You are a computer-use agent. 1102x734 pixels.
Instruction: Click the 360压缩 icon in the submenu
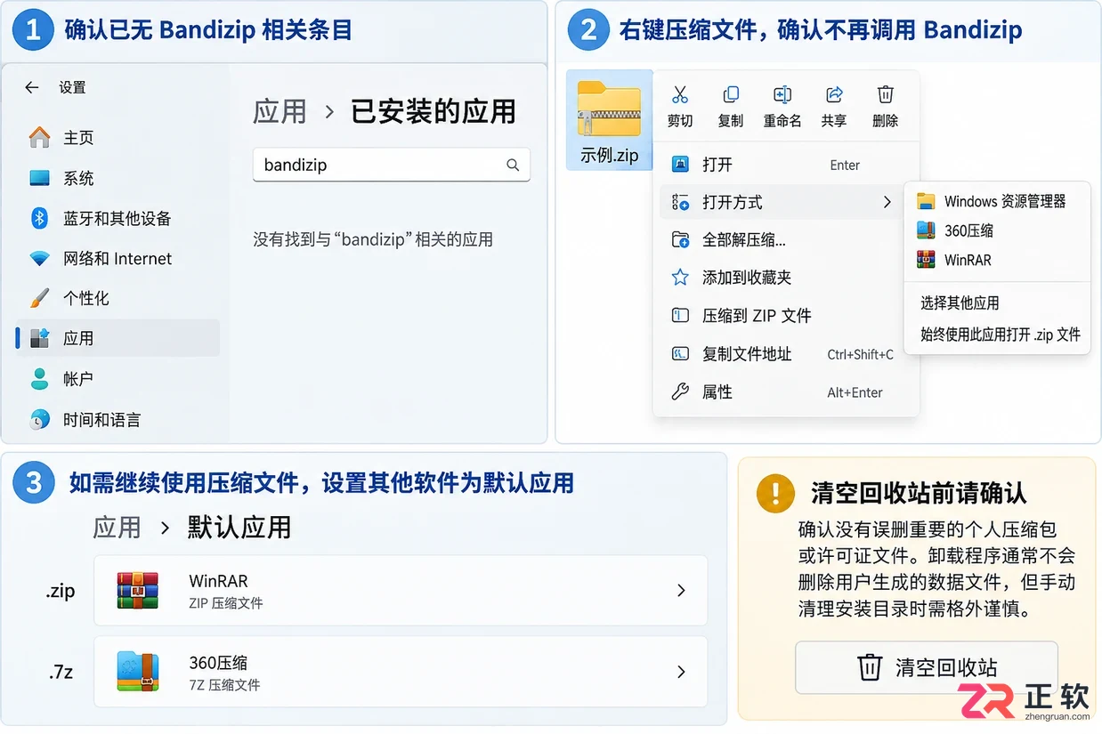pos(926,230)
